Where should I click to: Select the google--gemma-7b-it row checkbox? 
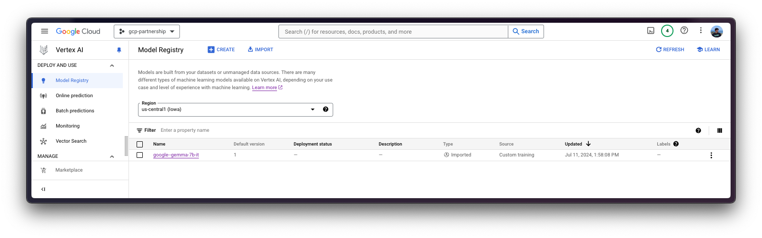[139, 155]
